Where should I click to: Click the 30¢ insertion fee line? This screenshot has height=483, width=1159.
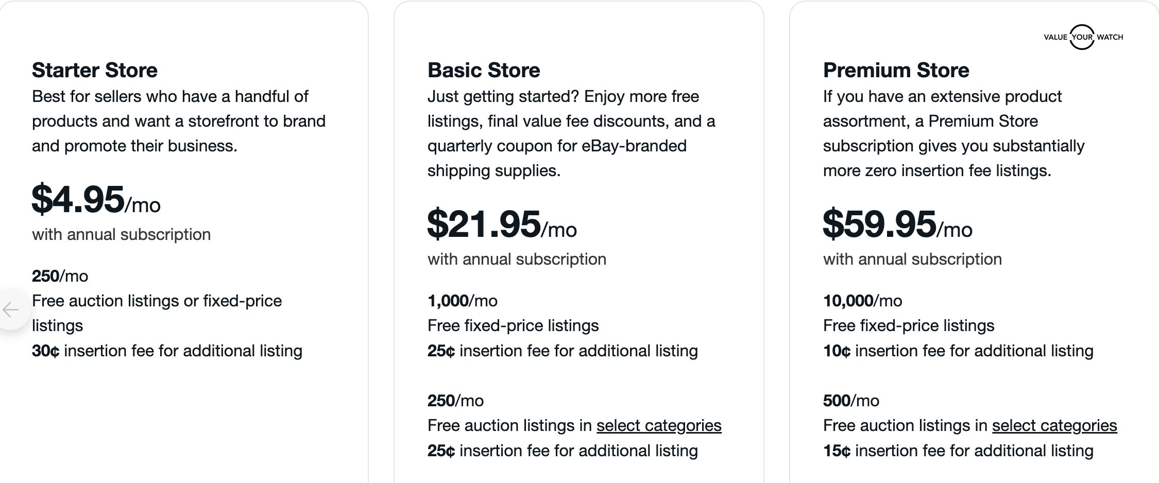tap(167, 351)
